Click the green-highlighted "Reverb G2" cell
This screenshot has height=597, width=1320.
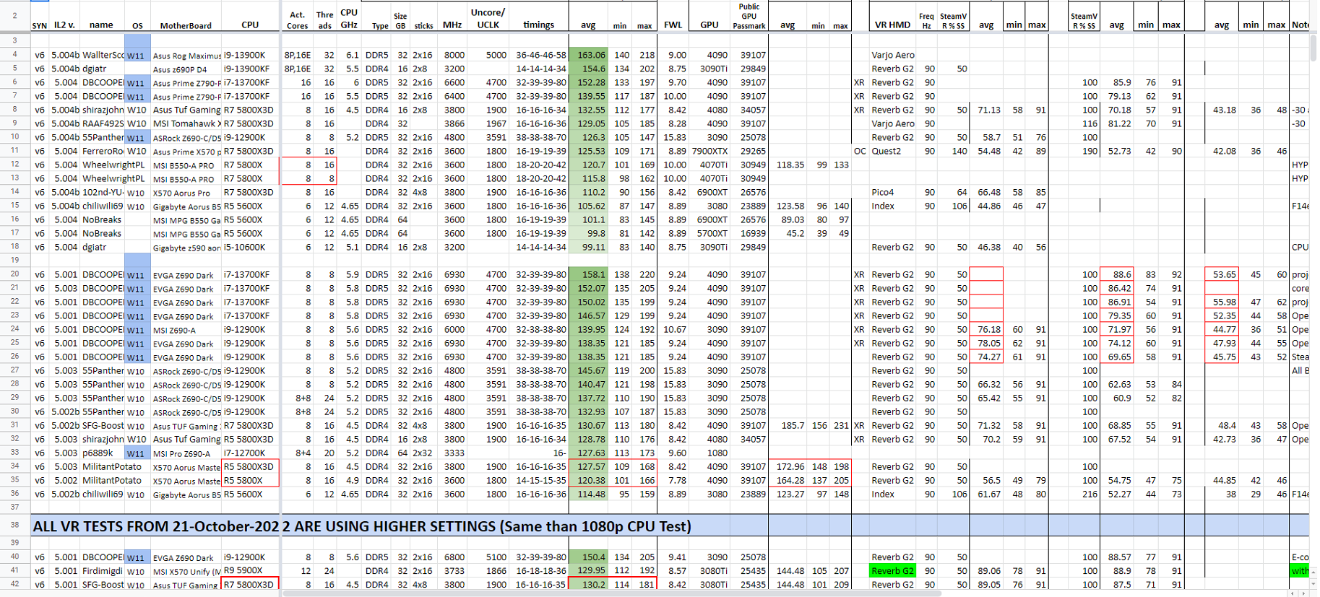pos(892,570)
